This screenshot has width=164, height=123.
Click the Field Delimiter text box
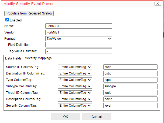79,45
